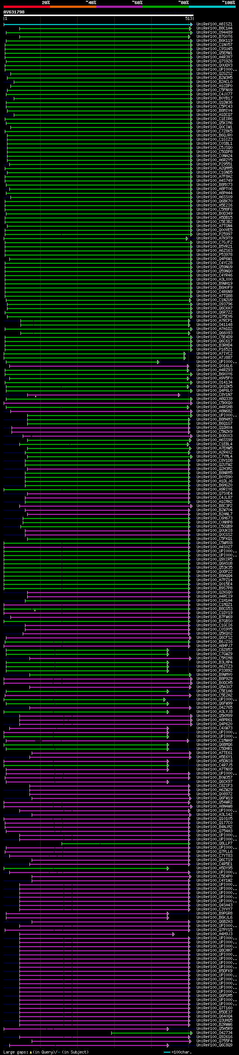Select entry UniRef100_A1CDP0
Image resolution: width=239 pixels, height=1055 pixels.
coord(214,86)
